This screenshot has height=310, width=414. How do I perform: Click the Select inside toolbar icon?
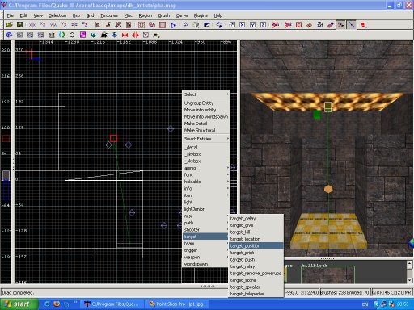pos(129,25)
